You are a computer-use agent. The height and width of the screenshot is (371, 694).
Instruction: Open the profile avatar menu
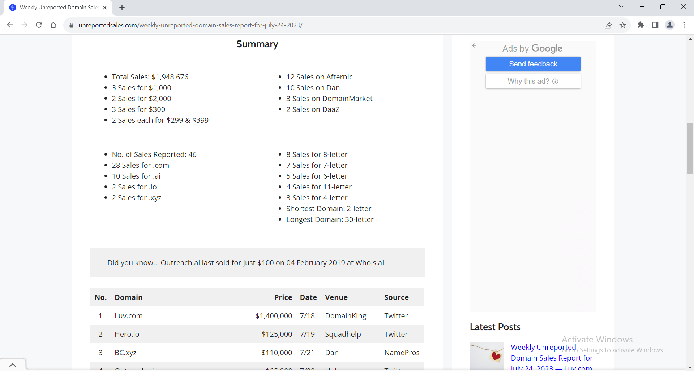670,25
